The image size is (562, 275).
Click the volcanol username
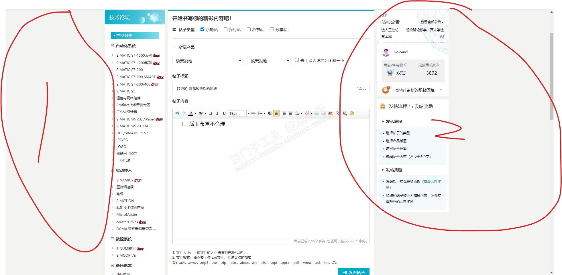(x=401, y=52)
